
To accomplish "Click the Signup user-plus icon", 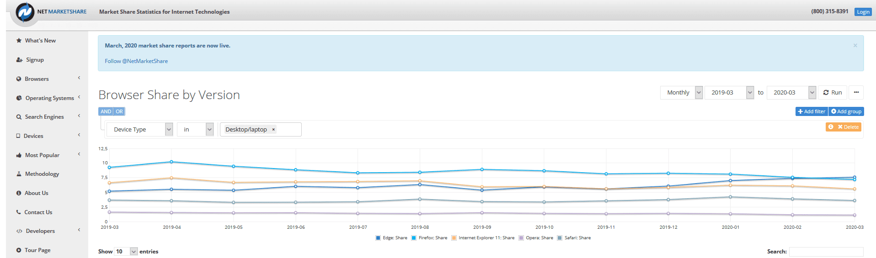I will coord(19,60).
